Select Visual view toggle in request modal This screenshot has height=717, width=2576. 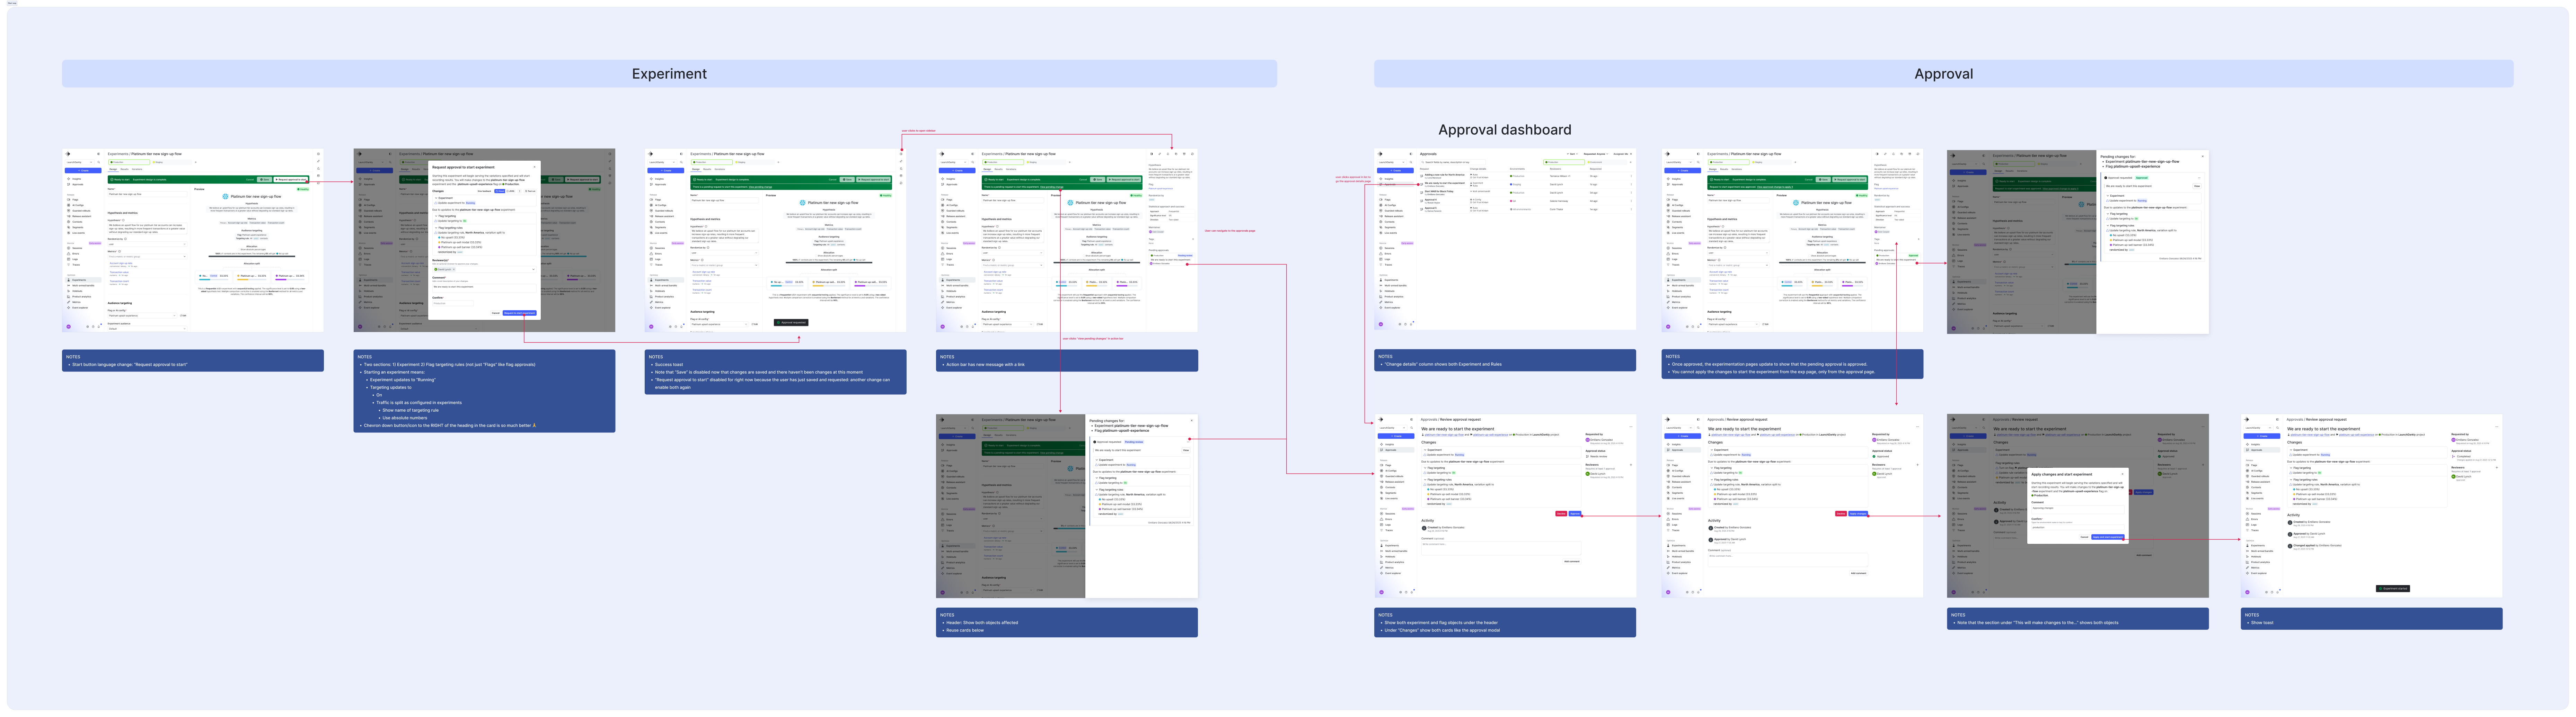click(x=500, y=191)
